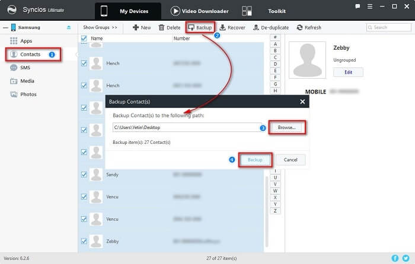Click the contacts list scrollbar
Viewport: 415px width, 264px height.
[267, 211]
